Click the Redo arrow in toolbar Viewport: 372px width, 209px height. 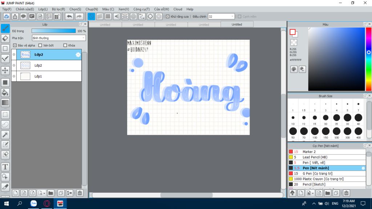coord(79,16)
